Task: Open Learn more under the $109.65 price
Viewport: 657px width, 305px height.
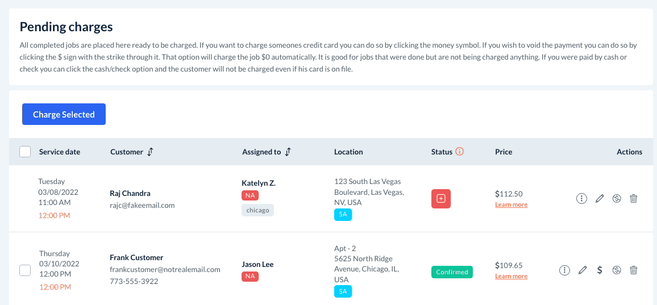Action: (511, 277)
